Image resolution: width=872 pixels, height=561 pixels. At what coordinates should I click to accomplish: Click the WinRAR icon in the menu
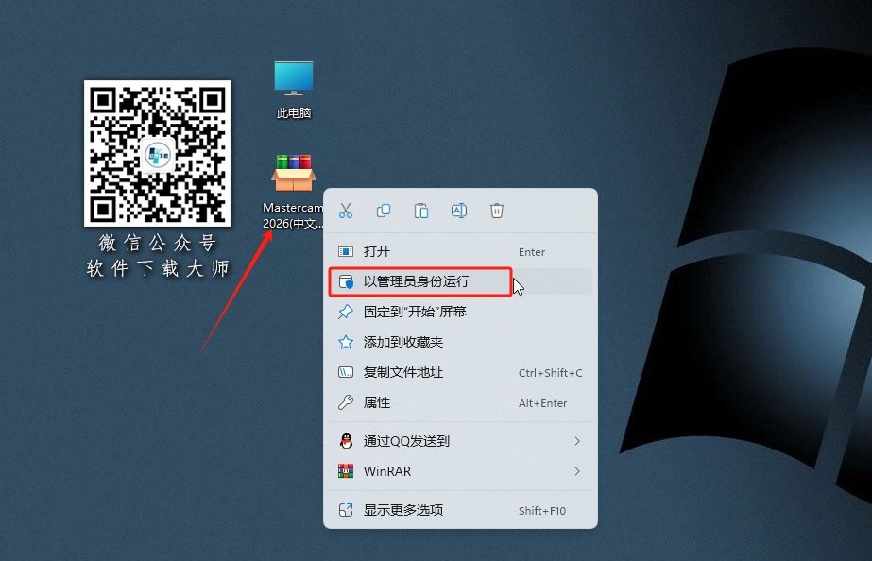[346, 471]
